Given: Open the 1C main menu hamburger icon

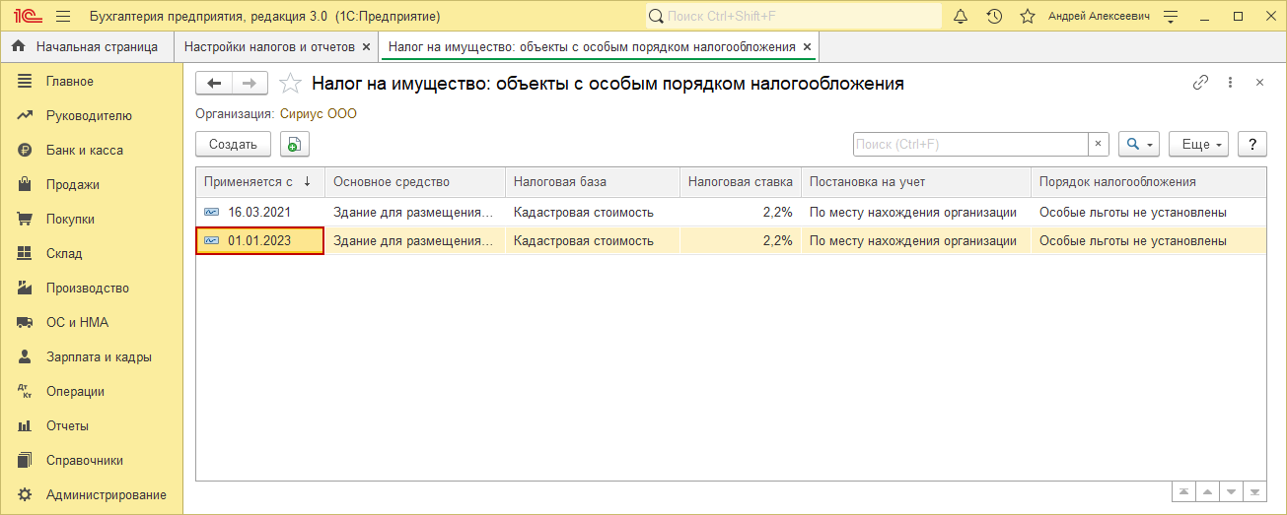Looking at the screenshot, I should coord(63,16).
